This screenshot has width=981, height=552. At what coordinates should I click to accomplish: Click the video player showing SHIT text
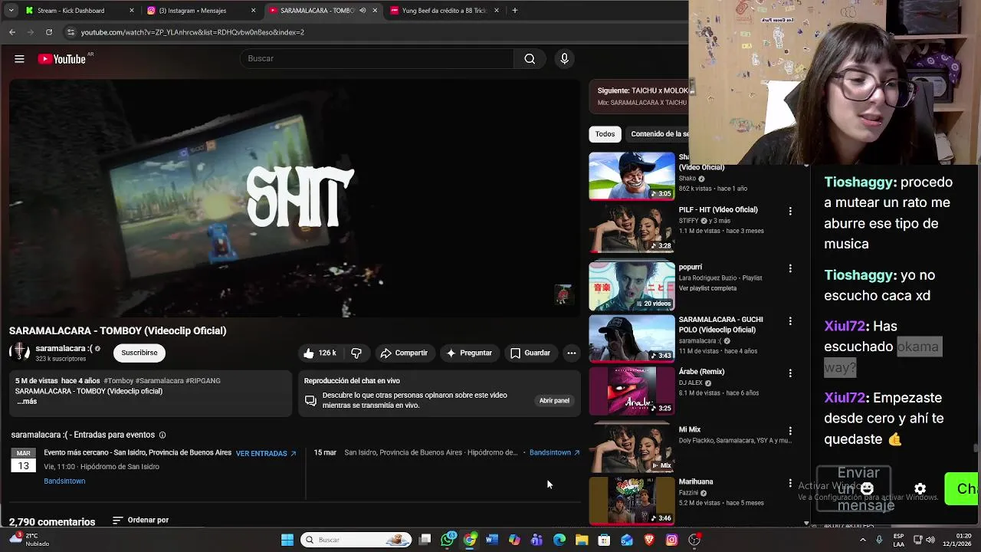coord(295,199)
